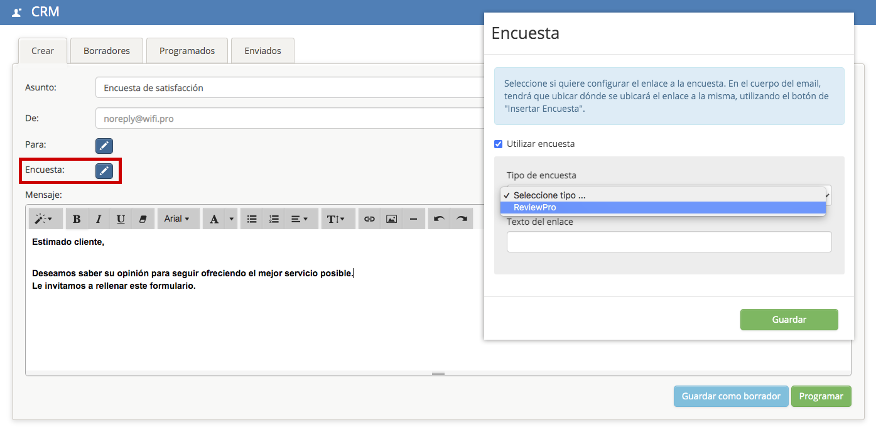
Task: Apply italic formatting
Action: 99,219
